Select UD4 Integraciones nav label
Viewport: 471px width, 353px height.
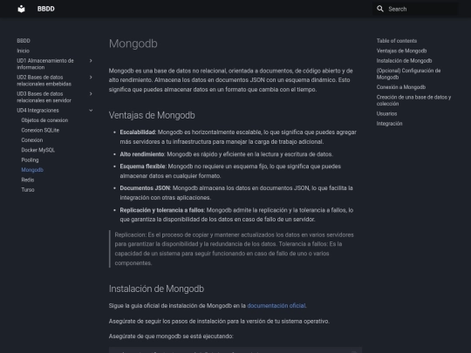click(x=38, y=111)
